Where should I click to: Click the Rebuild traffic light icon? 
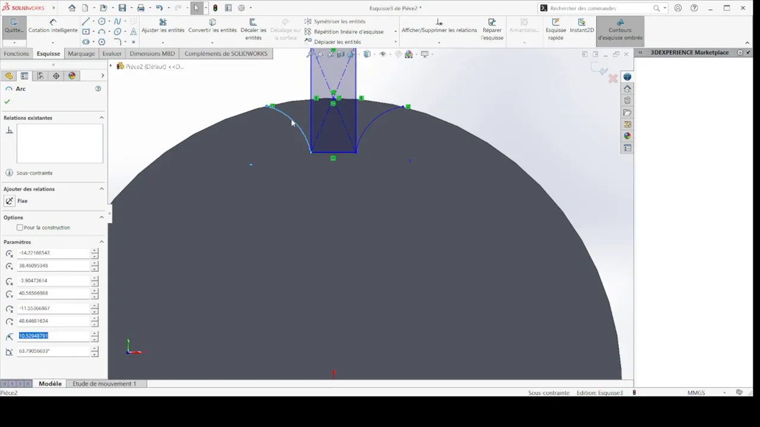215,8
